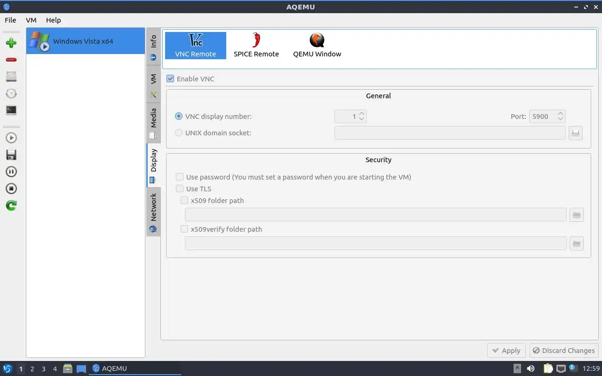This screenshot has height=376, width=602.
Task: Click the show desktop icon in taskbar
Action: pos(81,368)
